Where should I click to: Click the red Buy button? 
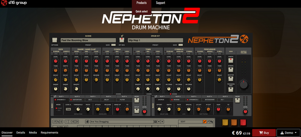click(x=264, y=133)
